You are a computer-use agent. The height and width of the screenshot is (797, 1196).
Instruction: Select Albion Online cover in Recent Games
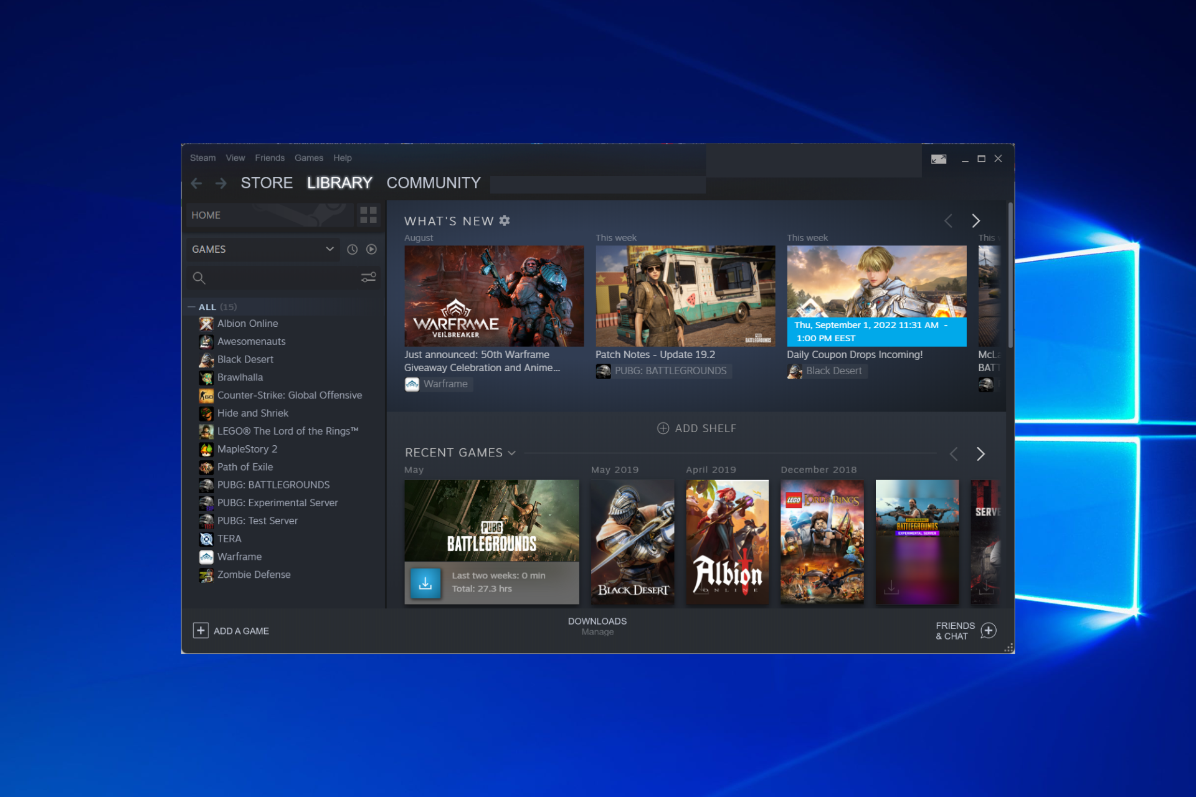click(727, 542)
